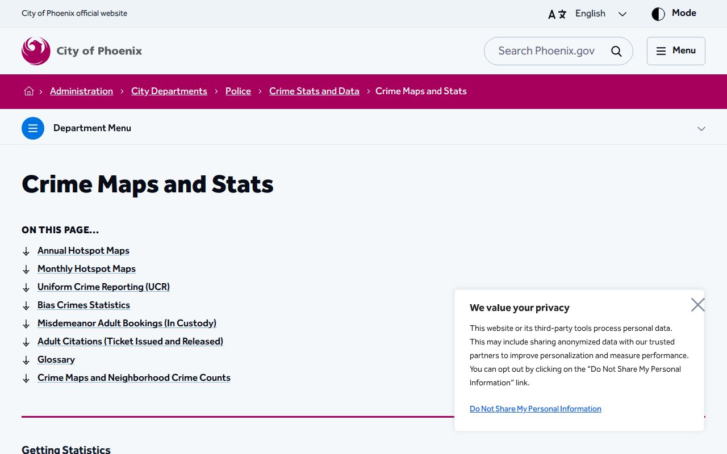Expand the Department Menu chevron
This screenshot has height=454, width=727.
pyautogui.click(x=701, y=129)
